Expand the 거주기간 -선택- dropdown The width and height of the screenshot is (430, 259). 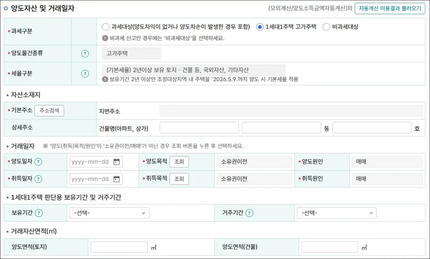tap(337, 213)
